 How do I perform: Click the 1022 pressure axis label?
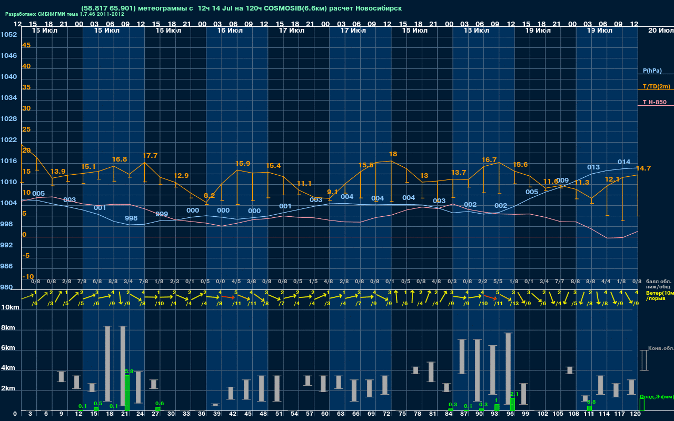tap(8, 140)
